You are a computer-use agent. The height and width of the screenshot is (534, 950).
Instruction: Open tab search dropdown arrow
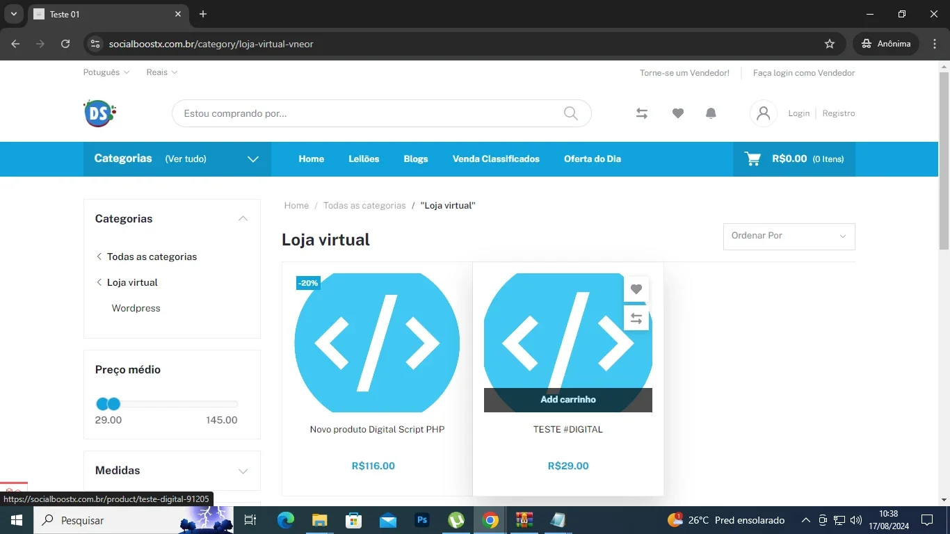[x=13, y=14]
